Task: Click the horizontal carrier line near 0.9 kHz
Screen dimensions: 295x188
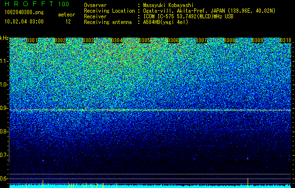Action: 150,110
